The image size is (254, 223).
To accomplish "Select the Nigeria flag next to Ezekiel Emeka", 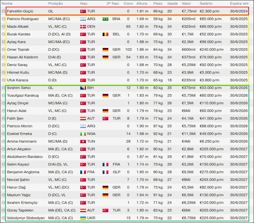I will point(83,134).
